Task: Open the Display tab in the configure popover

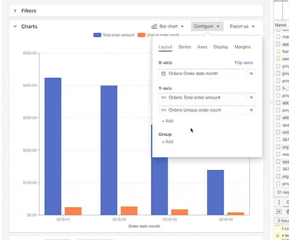Action: (221, 47)
